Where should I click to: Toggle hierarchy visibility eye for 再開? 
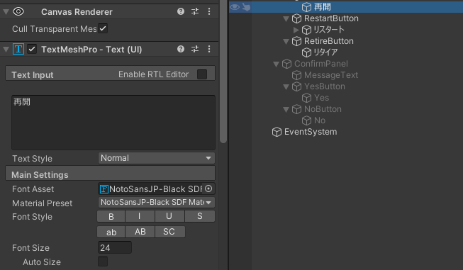235,7
